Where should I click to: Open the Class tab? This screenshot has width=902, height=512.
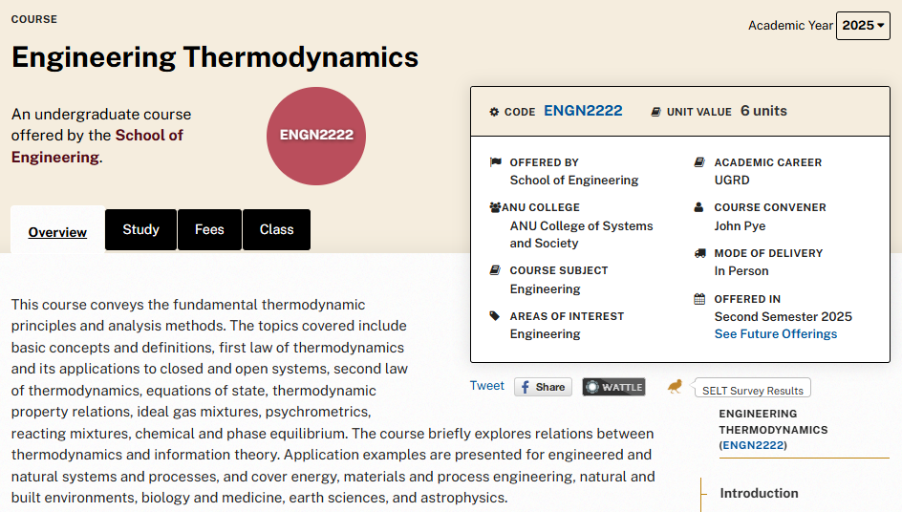pyautogui.click(x=277, y=229)
